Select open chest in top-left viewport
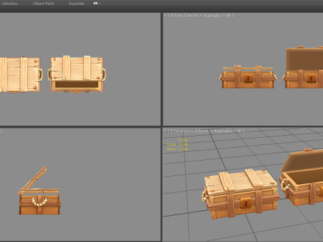Screen dimensions: 323x242 [x=77, y=74]
